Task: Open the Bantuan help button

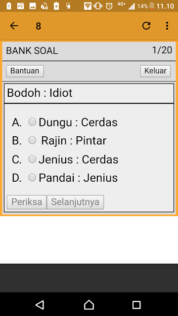Action: (25, 71)
